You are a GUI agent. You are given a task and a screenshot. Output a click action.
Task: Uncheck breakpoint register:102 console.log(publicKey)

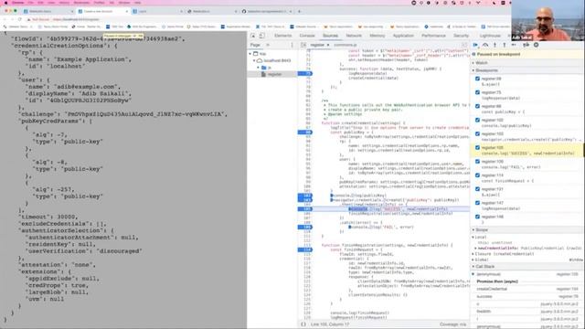pos(477,120)
